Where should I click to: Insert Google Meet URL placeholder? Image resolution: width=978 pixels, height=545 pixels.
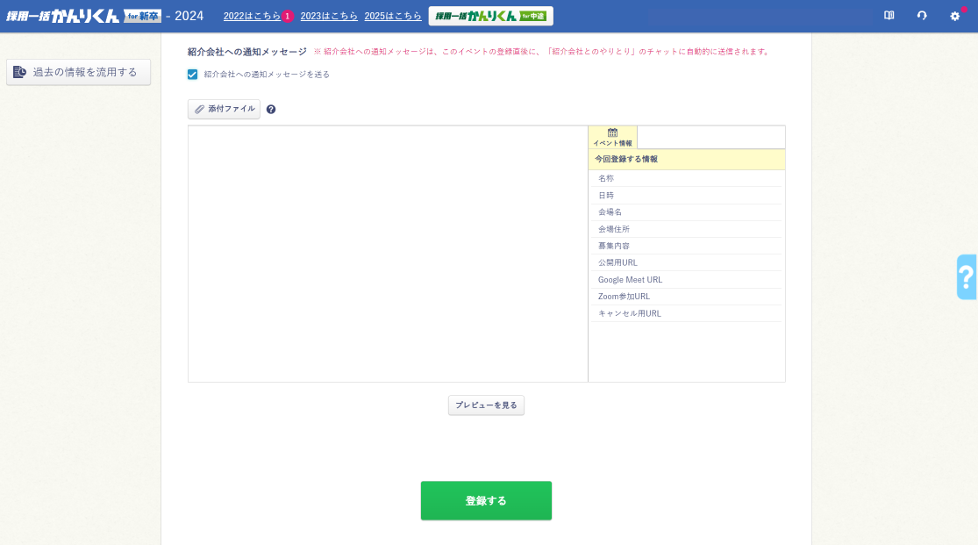pos(630,280)
